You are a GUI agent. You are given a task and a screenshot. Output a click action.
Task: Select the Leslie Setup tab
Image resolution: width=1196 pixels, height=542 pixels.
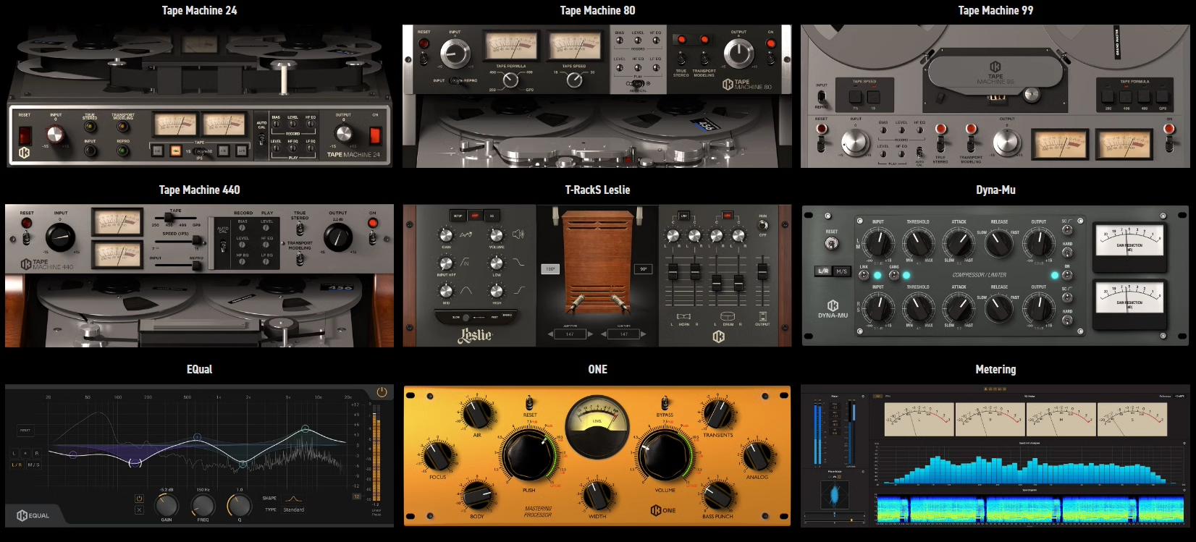pyautogui.click(x=458, y=216)
